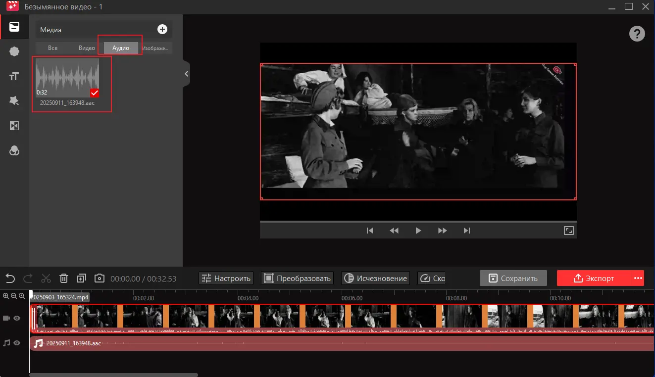Save the project with Сохранить
Screen dimensions: 655x377
[x=513, y=278]
